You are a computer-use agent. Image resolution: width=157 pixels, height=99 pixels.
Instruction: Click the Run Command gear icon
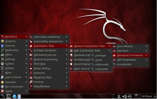tap(2, 87)
